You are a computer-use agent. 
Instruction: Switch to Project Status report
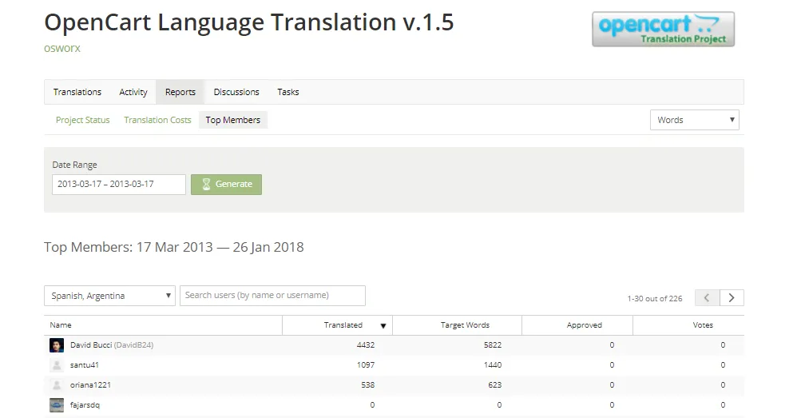pyautogui.click(x=83, y=120)
